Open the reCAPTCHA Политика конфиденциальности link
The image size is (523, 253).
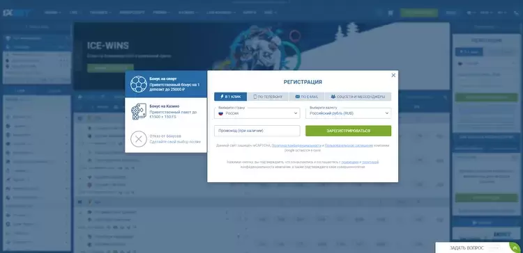[296, 146]
